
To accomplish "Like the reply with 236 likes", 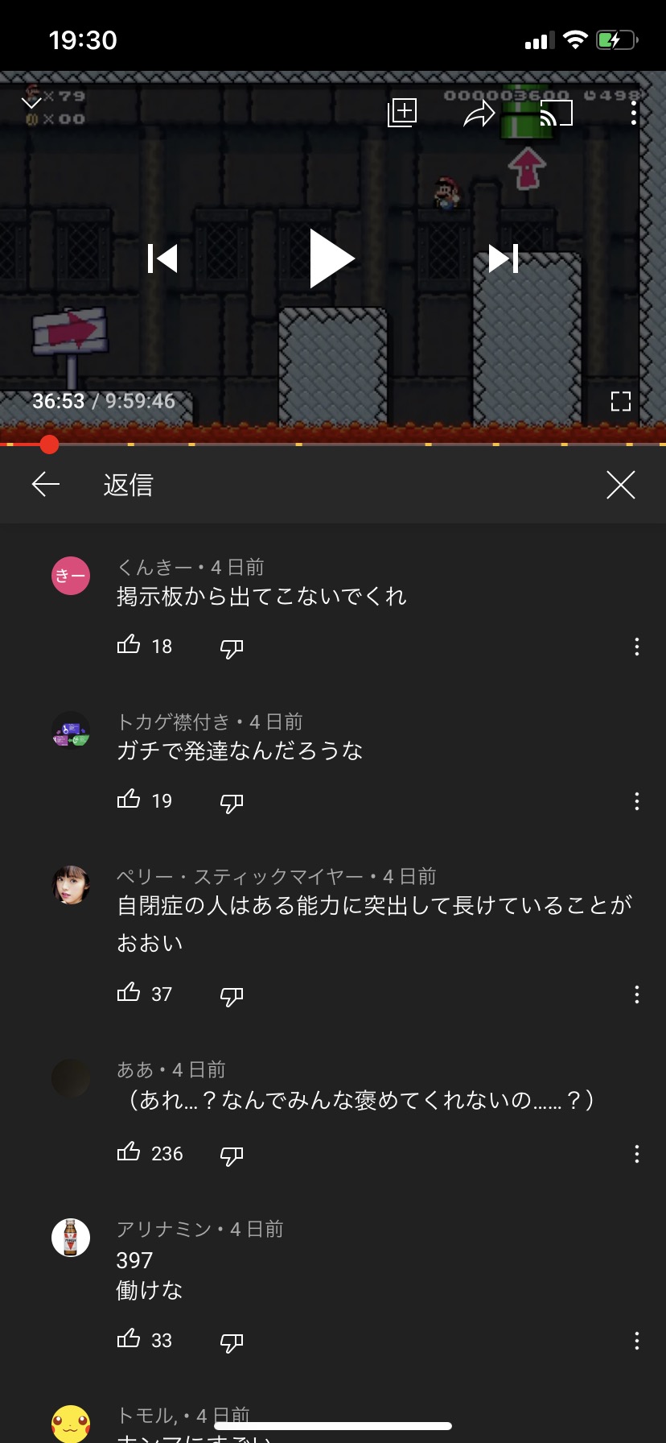I will click(129, 1152).
